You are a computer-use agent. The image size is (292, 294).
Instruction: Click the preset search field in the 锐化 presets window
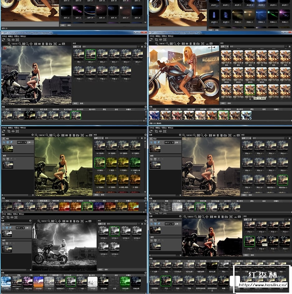pyautogui.click(x=110, y=46)
